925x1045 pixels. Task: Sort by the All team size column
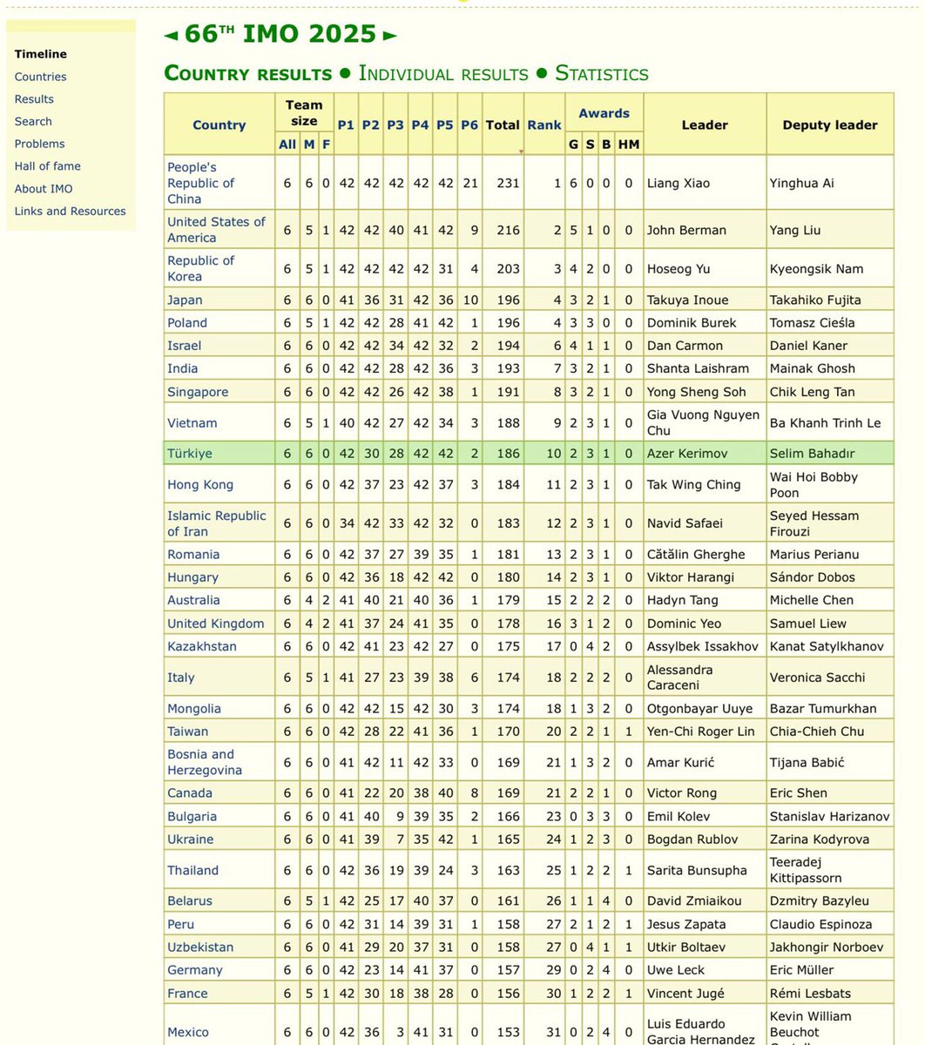(287, 145)
